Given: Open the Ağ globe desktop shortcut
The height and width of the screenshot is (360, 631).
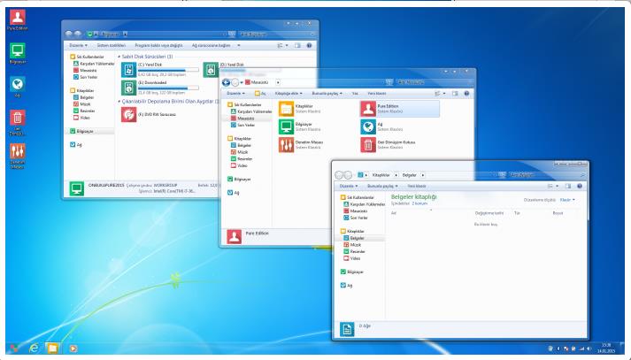Looking at the screenshot, I should click(18, 84).
